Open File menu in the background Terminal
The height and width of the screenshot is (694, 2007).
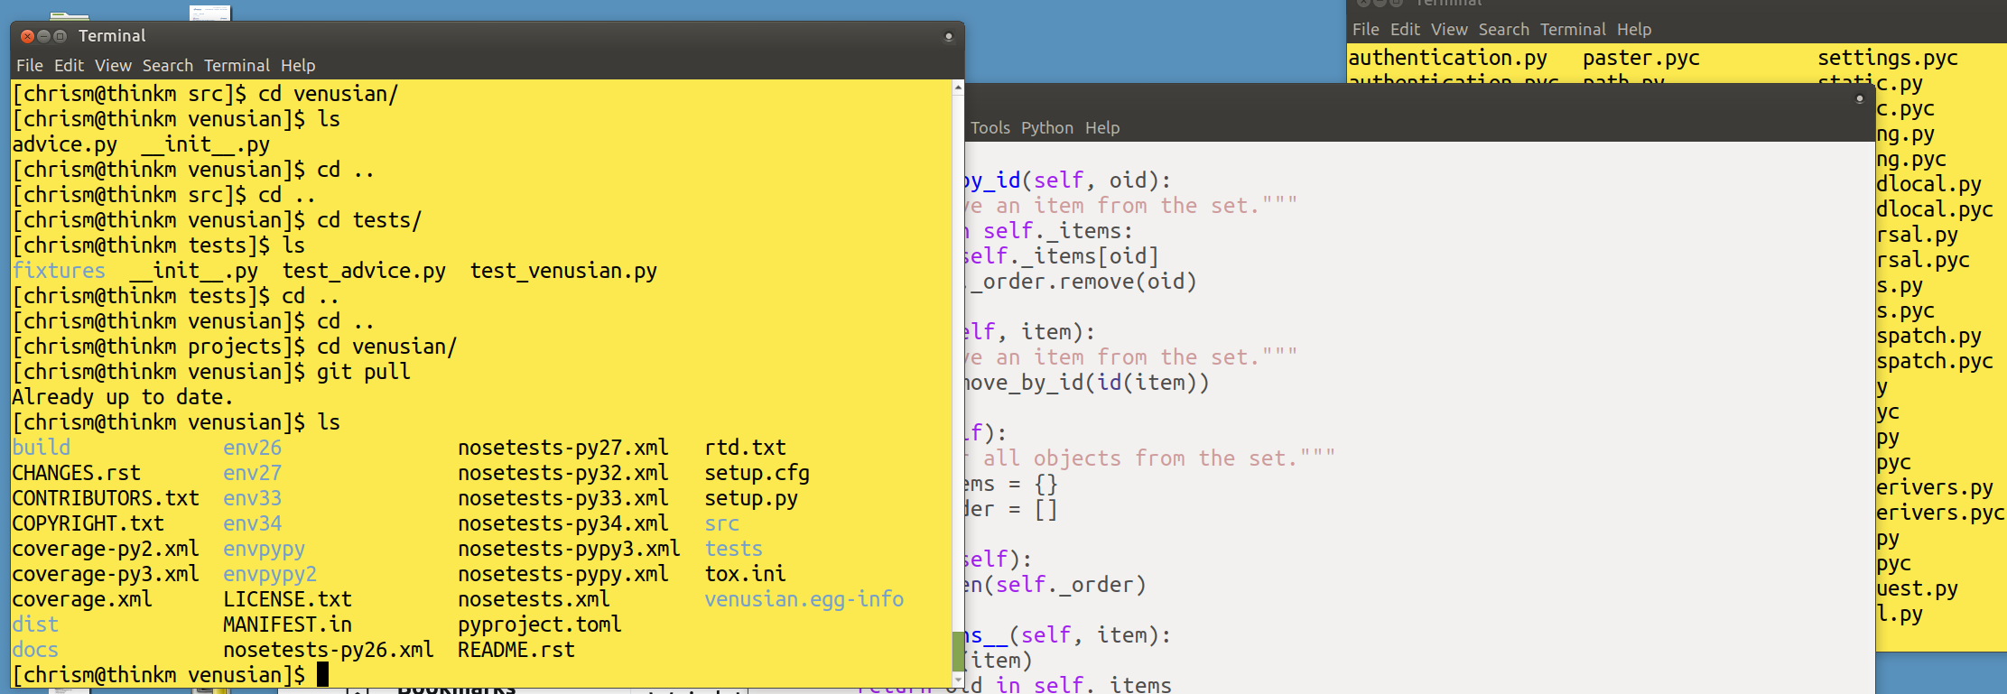tap(1365, 30)
